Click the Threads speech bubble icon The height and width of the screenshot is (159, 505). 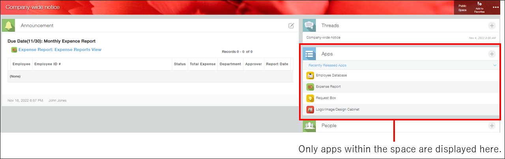tap(309, 26)
